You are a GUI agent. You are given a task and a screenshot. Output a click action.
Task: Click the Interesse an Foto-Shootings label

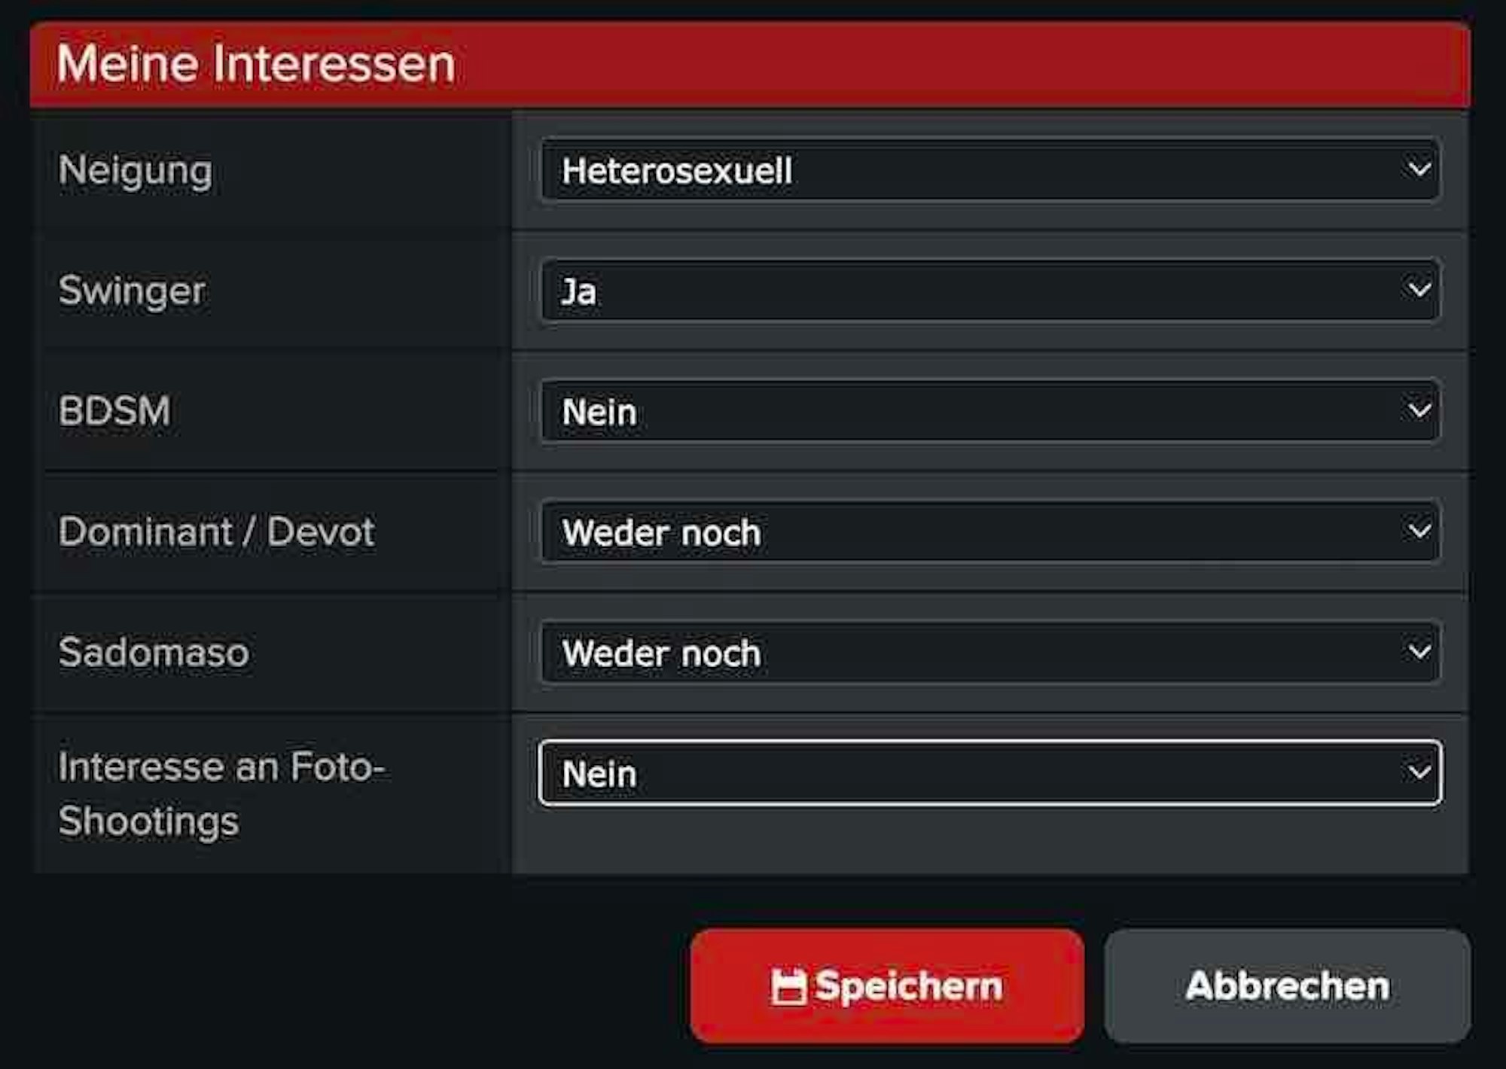221,793
